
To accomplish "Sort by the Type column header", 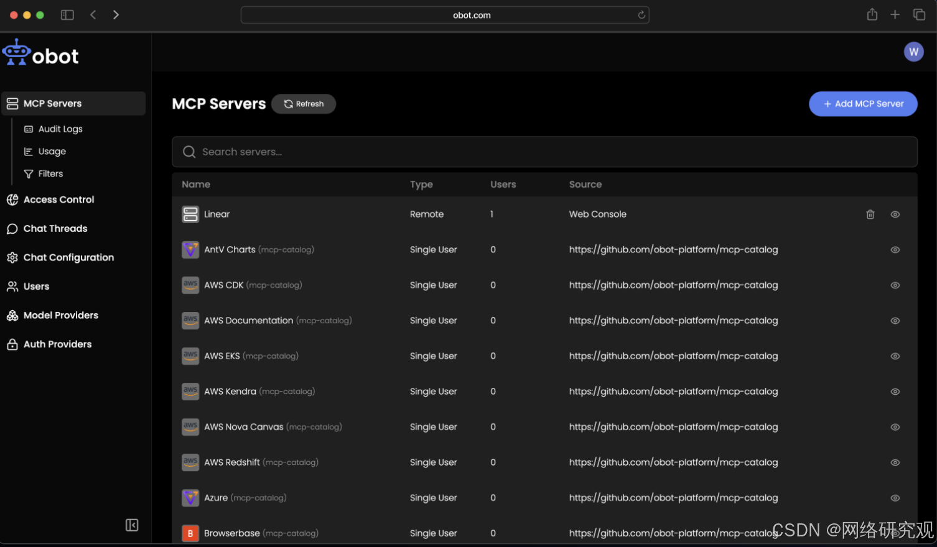I will tap(421, 185).
